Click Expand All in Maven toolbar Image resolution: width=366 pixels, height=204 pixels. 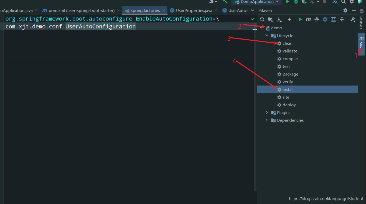334,19
